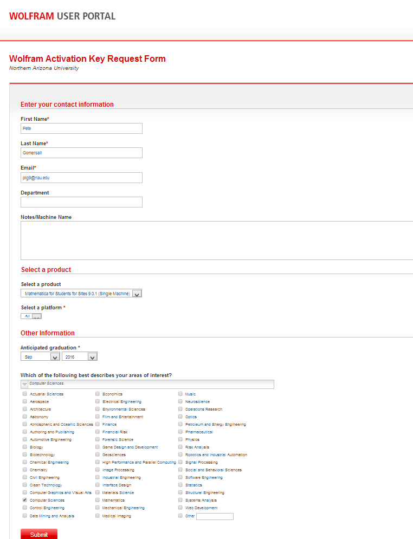Screen dimensions: 413x539
Task: Select the Music checkbox
Action: click(x=180, y=394)
